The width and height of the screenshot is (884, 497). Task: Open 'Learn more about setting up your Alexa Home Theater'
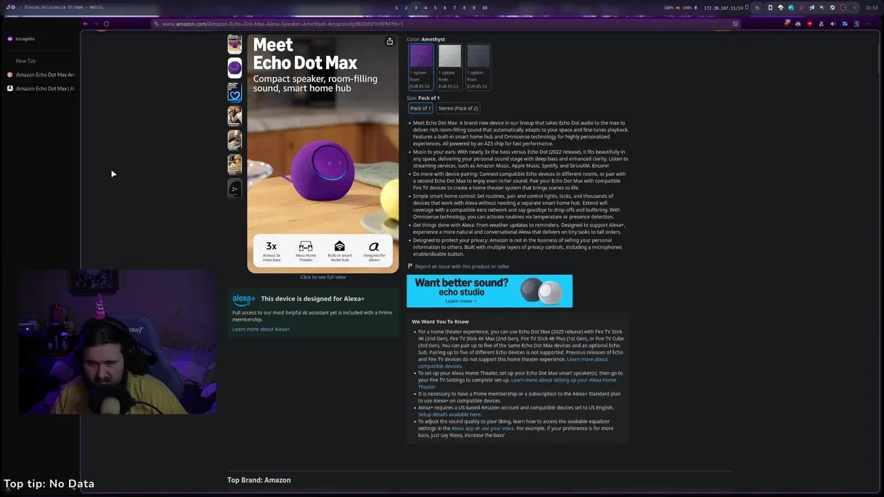[517, 383]
